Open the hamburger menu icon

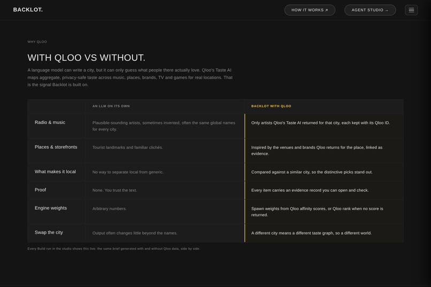point(411,10)
